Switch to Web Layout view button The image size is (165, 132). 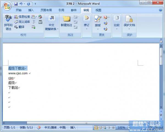105,128
